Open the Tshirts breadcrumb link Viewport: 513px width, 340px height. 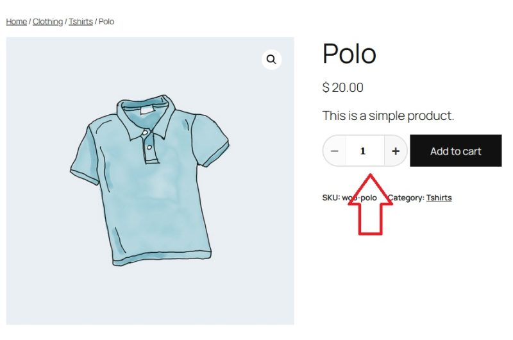tap(81, 22)
